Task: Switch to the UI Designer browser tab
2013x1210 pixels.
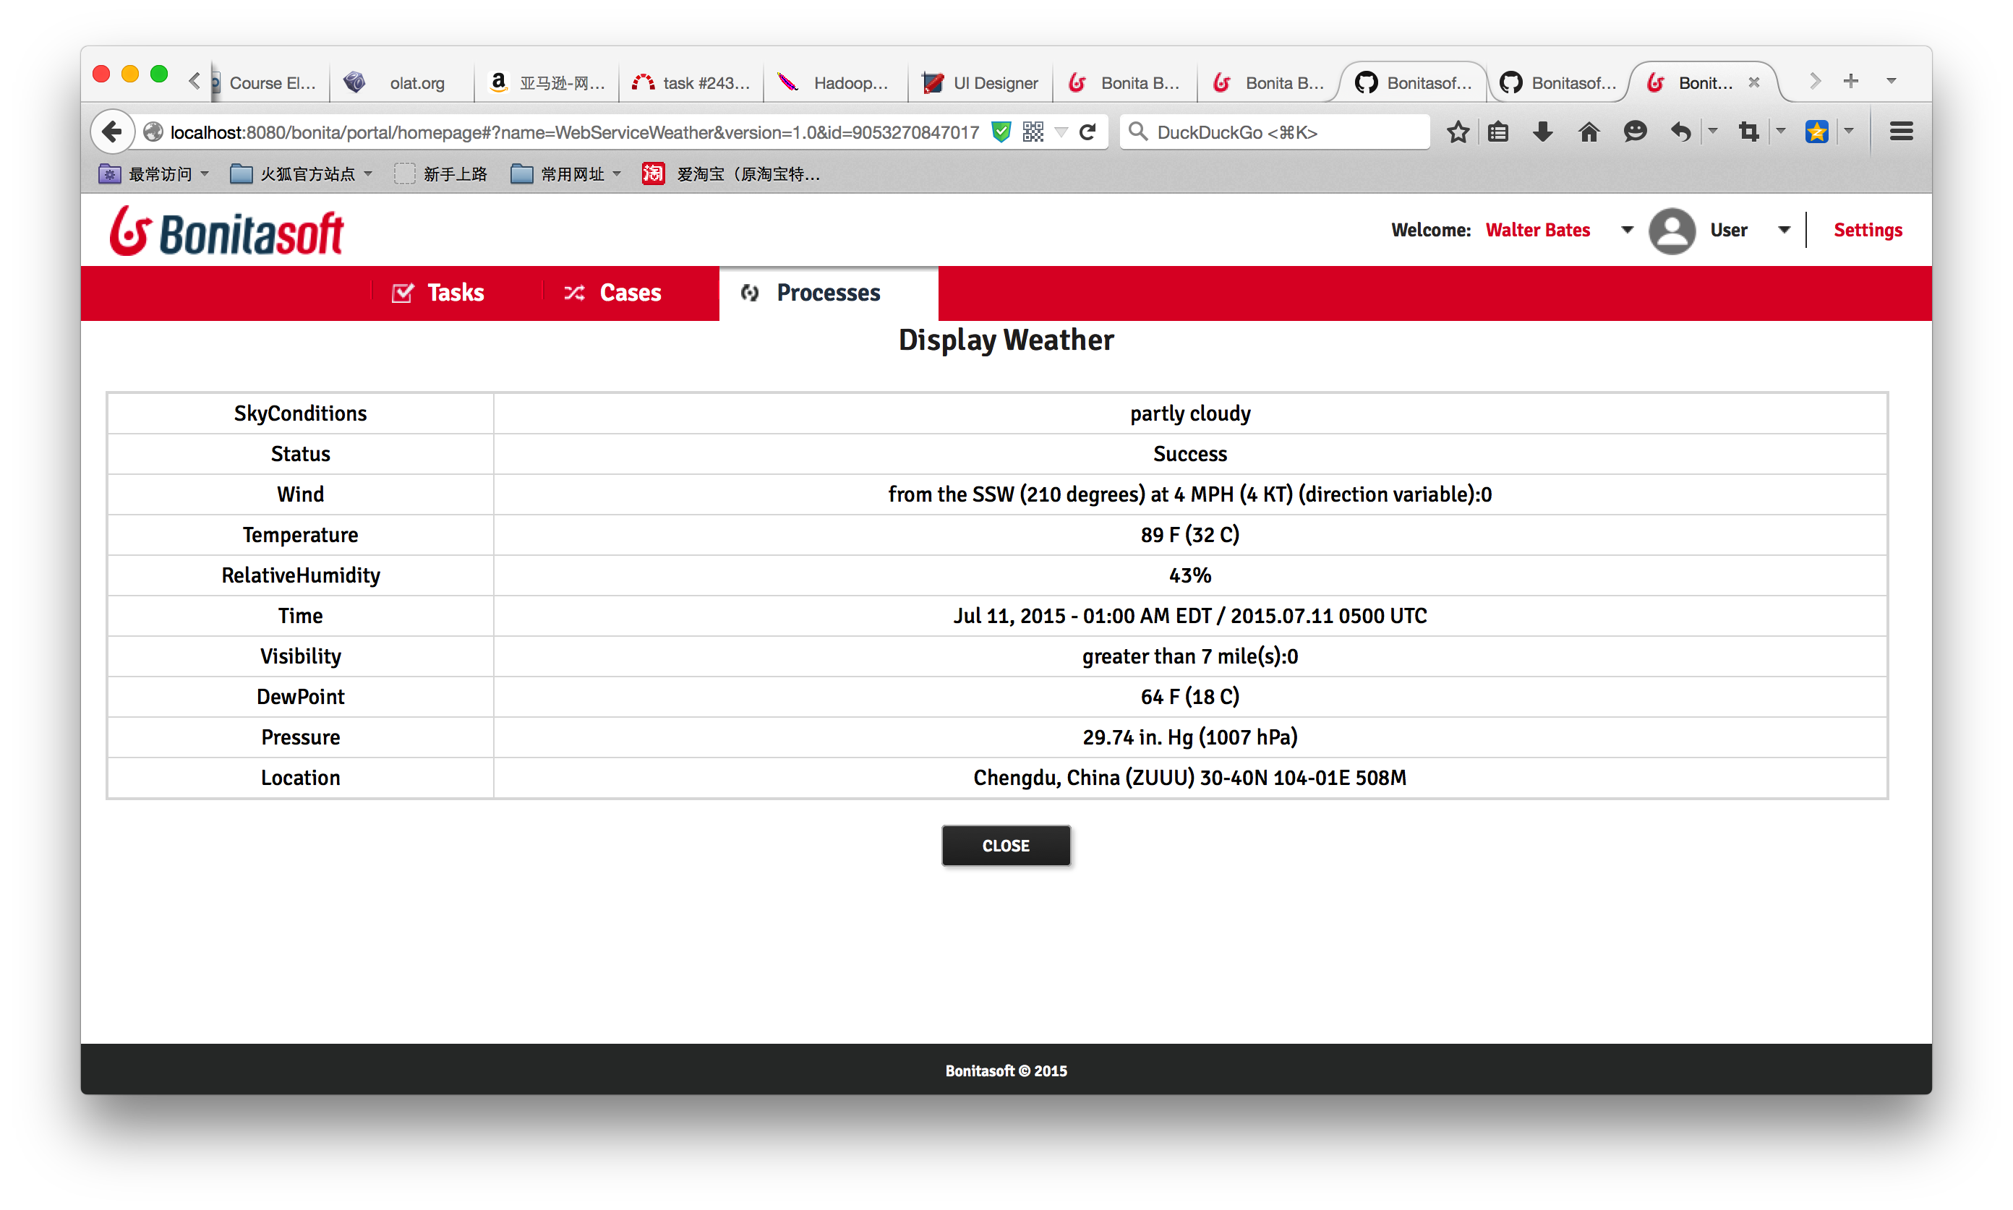Action: tap(980, 83)
